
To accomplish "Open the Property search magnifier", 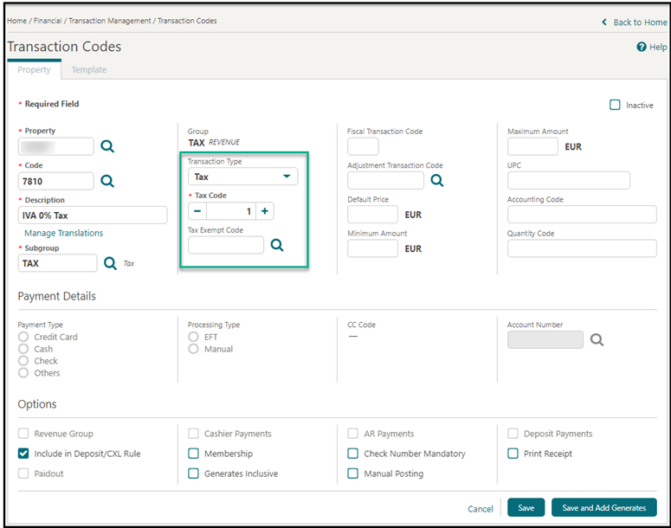I will click(x=107, y=146).
